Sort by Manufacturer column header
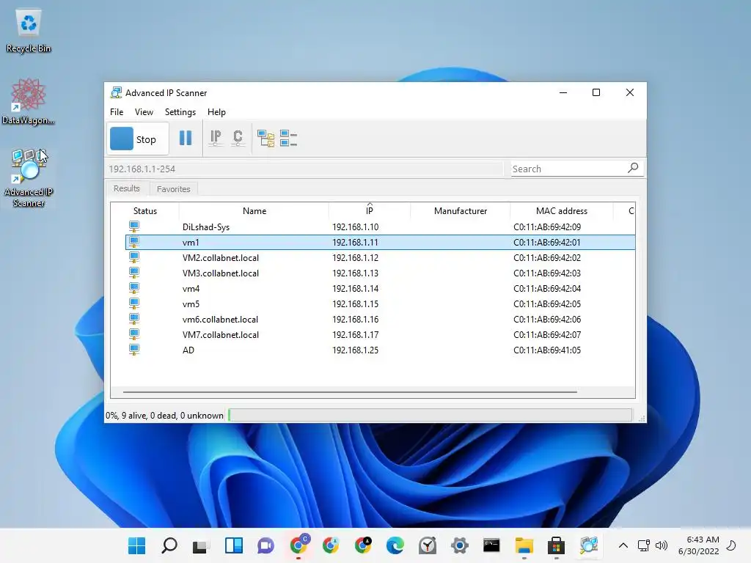The height and width of the screenshot is (563, 751). coord(461,211)
